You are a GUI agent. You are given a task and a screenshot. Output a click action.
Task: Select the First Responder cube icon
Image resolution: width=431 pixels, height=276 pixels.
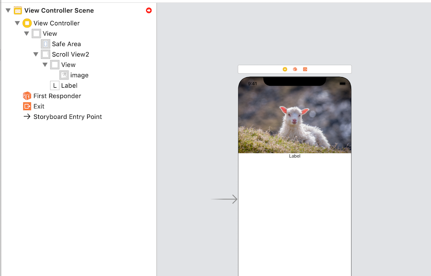[26, 96]
